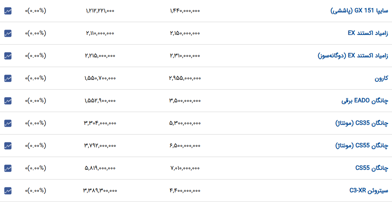
Task: Open چانگان EADO برقی link
Action: pyautogui.click(x=365, y=101)
